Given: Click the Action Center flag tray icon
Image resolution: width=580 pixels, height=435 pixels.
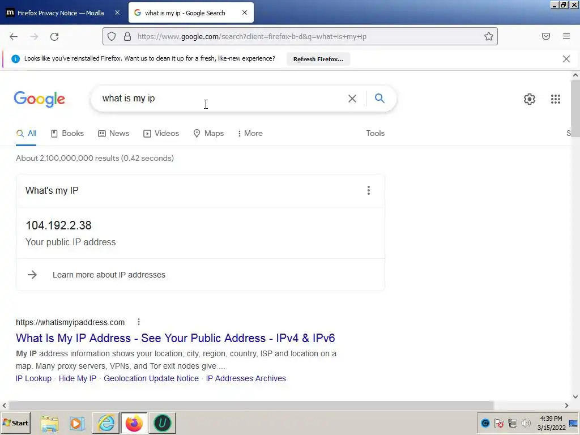Looking at the screenshot, I should click(x=498, y=423).
